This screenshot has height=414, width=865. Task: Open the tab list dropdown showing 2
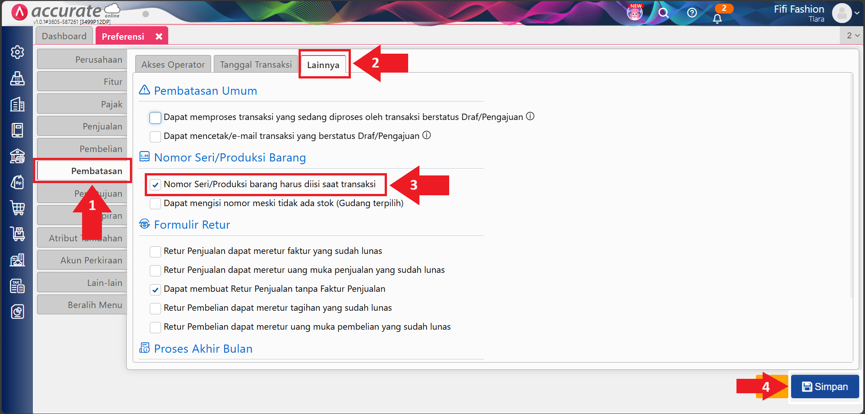[852, 35]
